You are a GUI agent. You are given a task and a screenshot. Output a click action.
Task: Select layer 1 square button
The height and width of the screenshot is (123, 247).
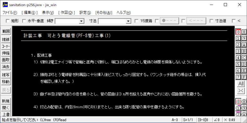[x=238, y=38]
